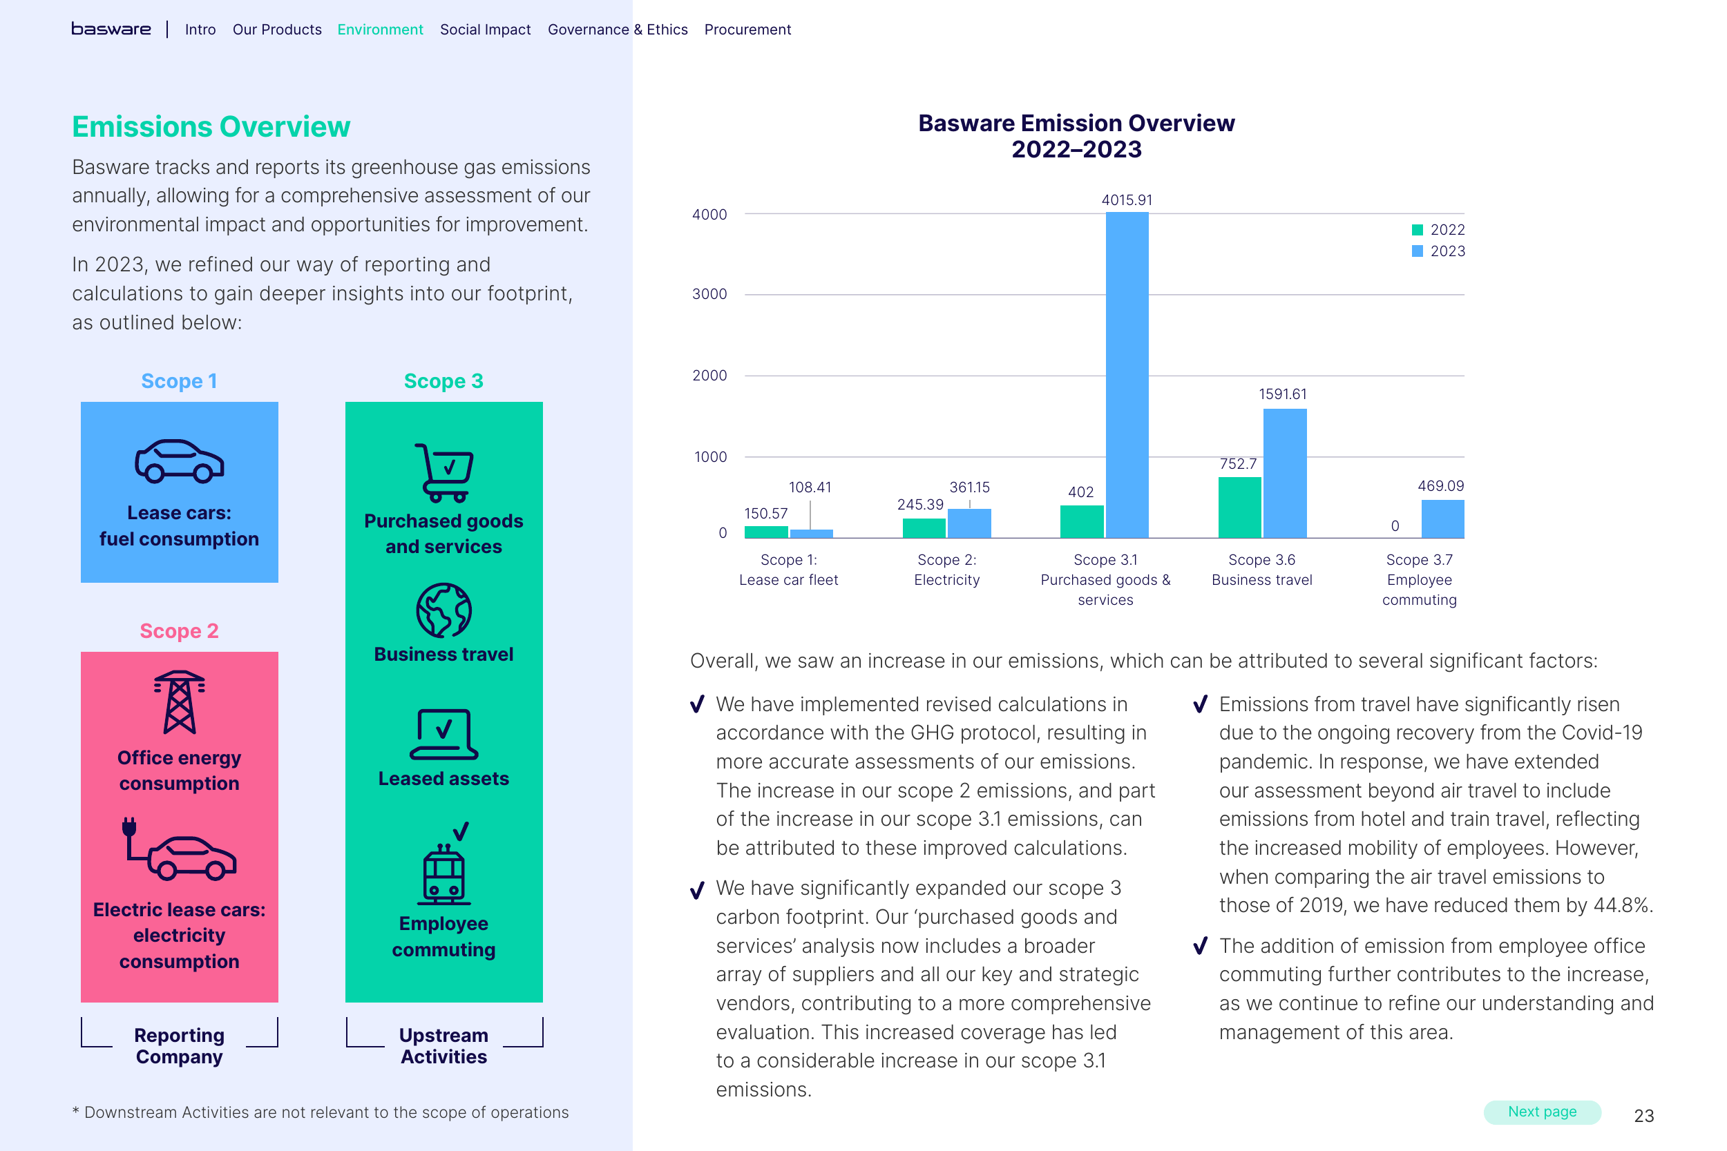Click the 361.15 blue Electricity bar
The height and width of the screenshot is (1151, 1727).
pos(969,523)
